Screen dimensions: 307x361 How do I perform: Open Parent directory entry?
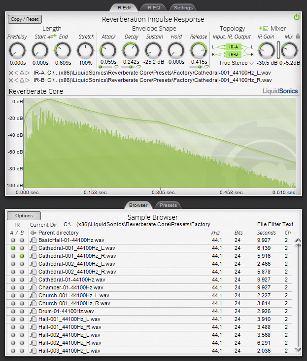click(58, 233)
